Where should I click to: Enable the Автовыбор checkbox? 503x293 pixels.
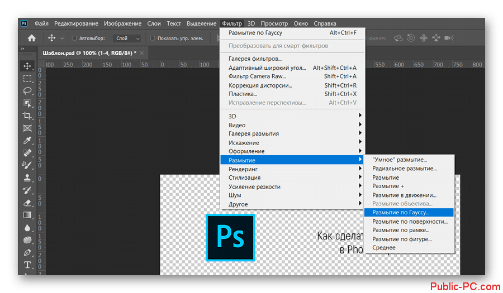click(x=74, y=38)
